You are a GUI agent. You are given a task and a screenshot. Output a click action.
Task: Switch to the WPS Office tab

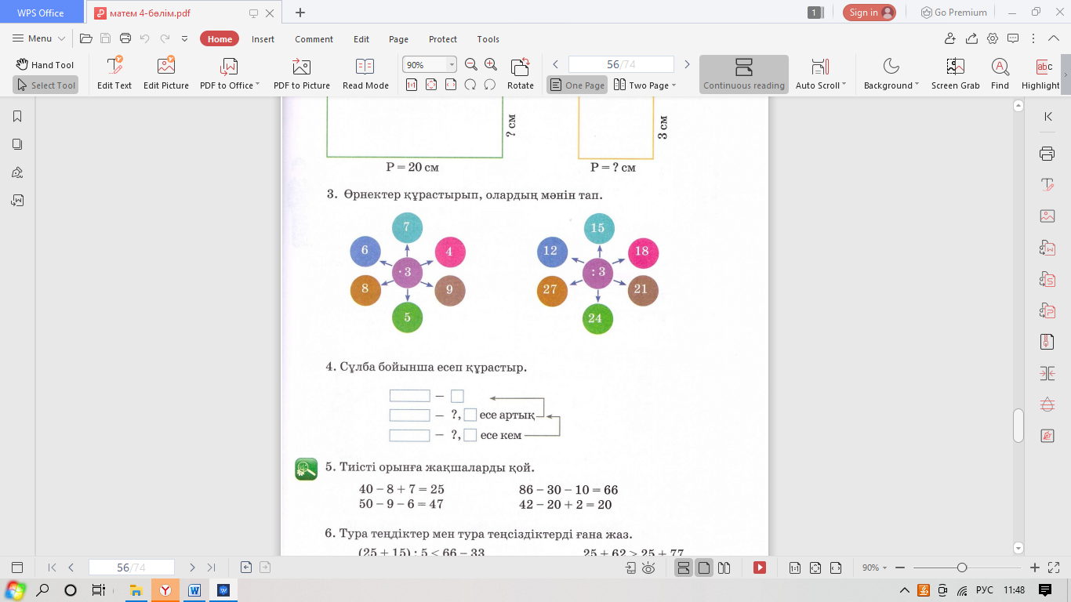pyautogui.click(x=42, y=13)
